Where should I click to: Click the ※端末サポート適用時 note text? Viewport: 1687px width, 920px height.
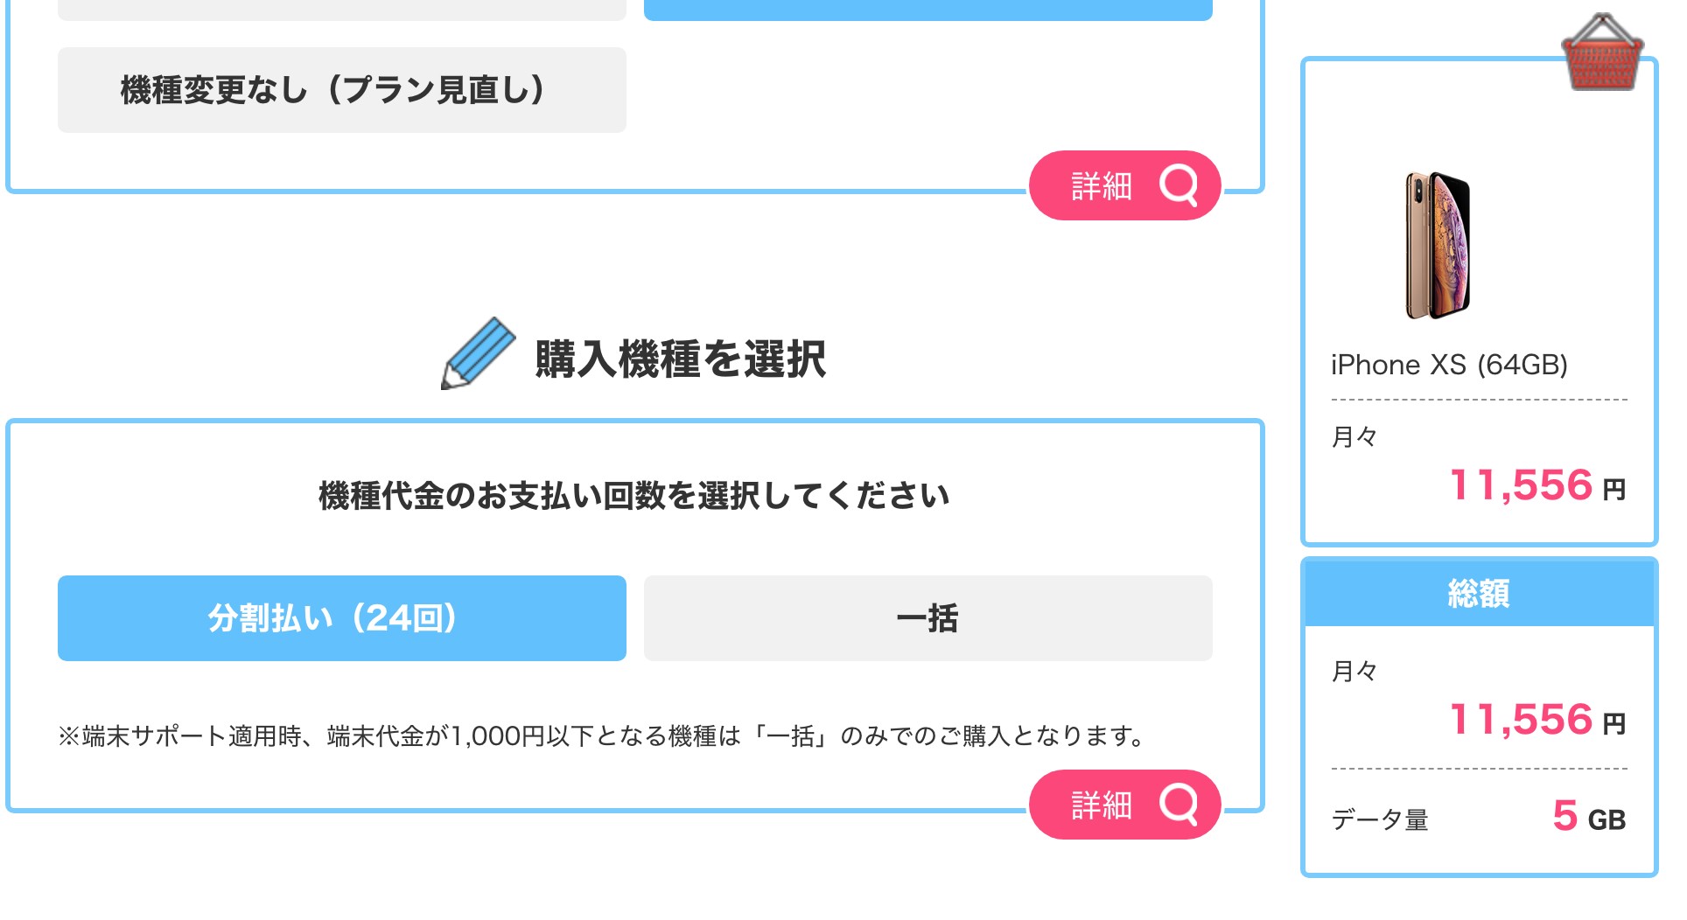pyautogui.click(x=602, y=736)
